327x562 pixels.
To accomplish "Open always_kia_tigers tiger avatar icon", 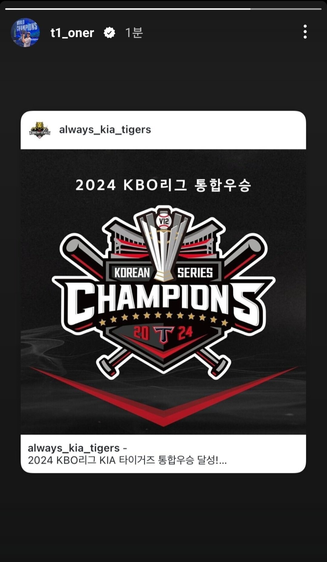I will tap(40, 130).
